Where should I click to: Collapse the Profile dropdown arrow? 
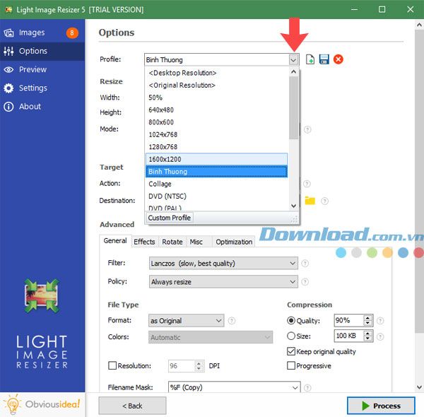click(x=293, y=60)
